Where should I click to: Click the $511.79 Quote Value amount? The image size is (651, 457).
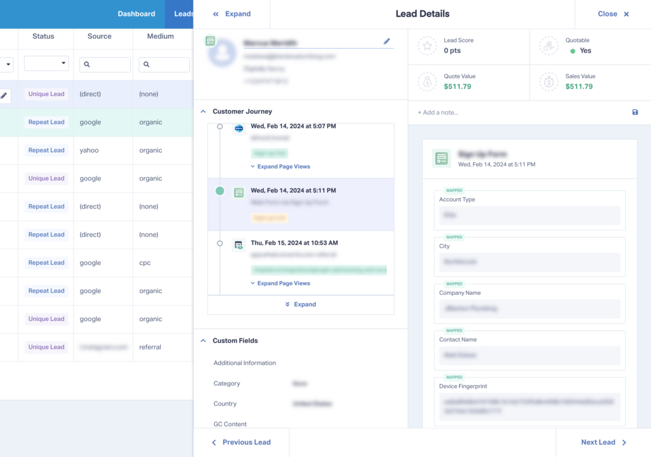[x=458, y=86]
